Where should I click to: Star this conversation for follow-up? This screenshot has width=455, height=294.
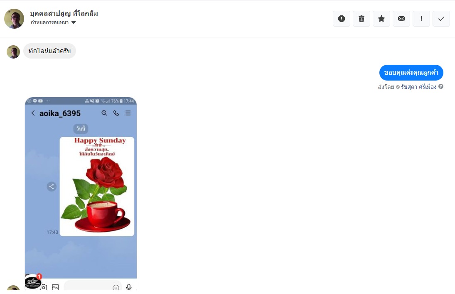point(381,19)
